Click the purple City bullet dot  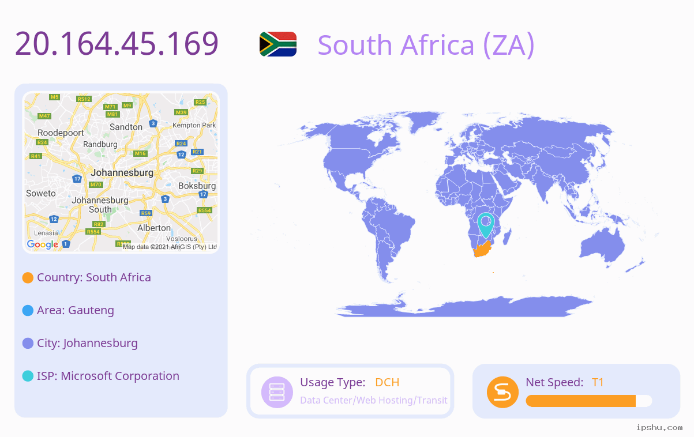(x=28, y=344)
